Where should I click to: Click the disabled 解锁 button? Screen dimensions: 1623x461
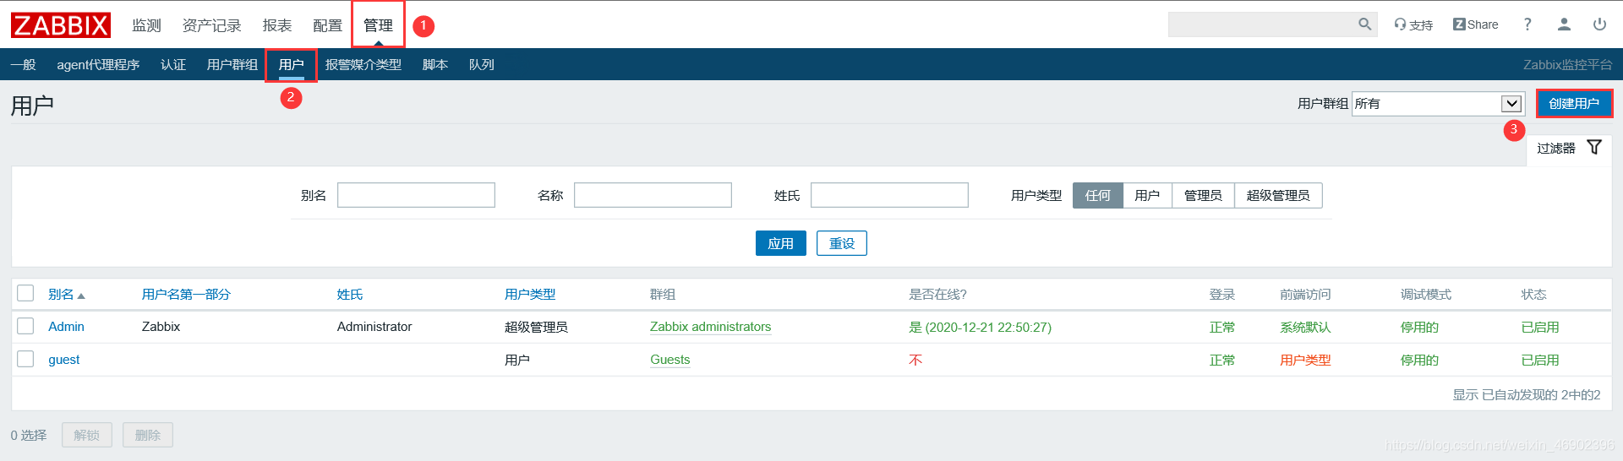point(87,435)
